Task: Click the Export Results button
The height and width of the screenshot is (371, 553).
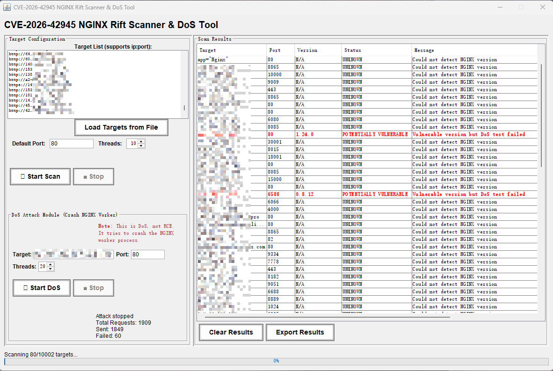Action: (300, 332)
